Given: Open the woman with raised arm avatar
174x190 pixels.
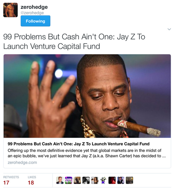Looking at the screenshot, I should tap(95, 180).
